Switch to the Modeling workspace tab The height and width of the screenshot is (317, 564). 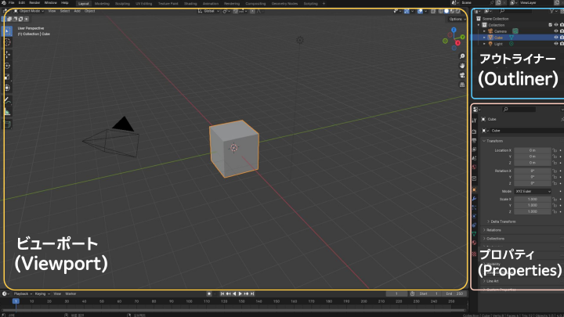pos(102,4)
